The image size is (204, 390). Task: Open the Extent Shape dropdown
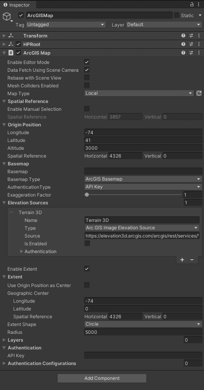tap(143, 324)
